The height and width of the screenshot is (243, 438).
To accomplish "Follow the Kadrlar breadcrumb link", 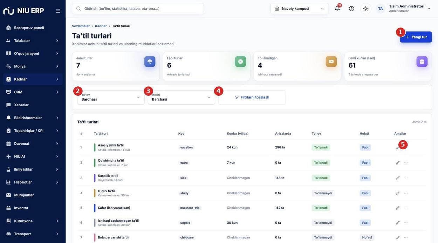I will pyautogui.click(x=101, y=26).
